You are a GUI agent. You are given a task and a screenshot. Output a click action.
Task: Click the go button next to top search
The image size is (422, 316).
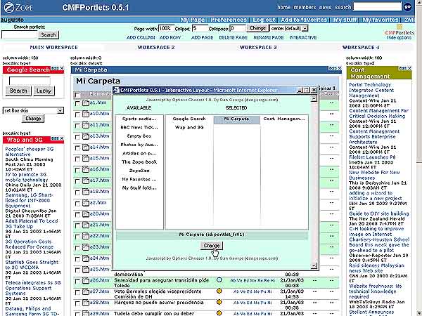tap(408, 7)
